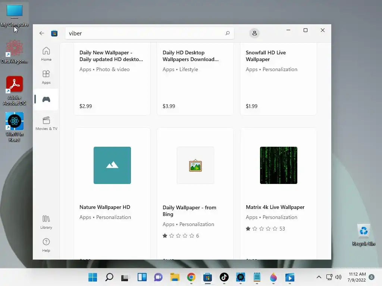Maximize the Microsoft Store window

click(x=305, y=30)
